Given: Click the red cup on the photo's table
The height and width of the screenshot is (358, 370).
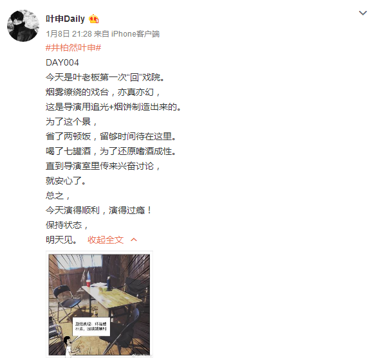Looking at the screenshot, I should click(88, 283).
